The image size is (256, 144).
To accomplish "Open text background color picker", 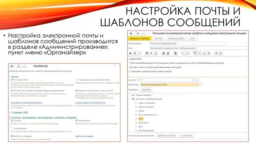I will click(x=163, y=53).
